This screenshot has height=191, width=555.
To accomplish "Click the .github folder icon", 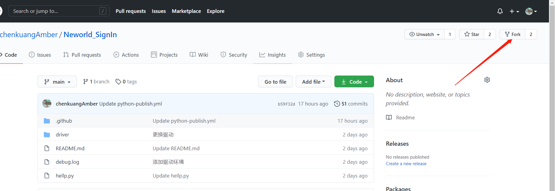I will (x=47, y=121).
